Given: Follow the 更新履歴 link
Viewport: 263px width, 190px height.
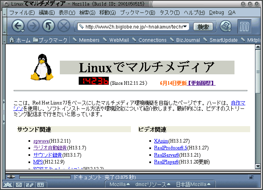Looking at the screenshot, I should (201, 83).
